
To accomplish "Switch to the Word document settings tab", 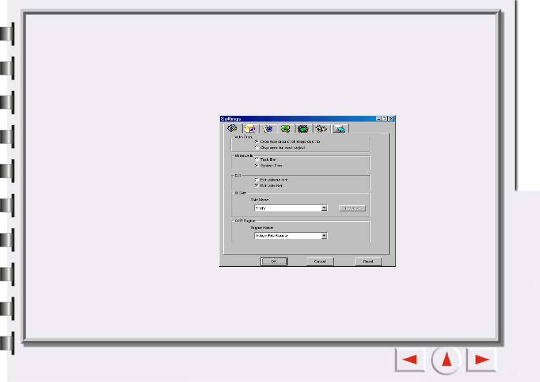I will pyautogui.click(x=268, y=129).
